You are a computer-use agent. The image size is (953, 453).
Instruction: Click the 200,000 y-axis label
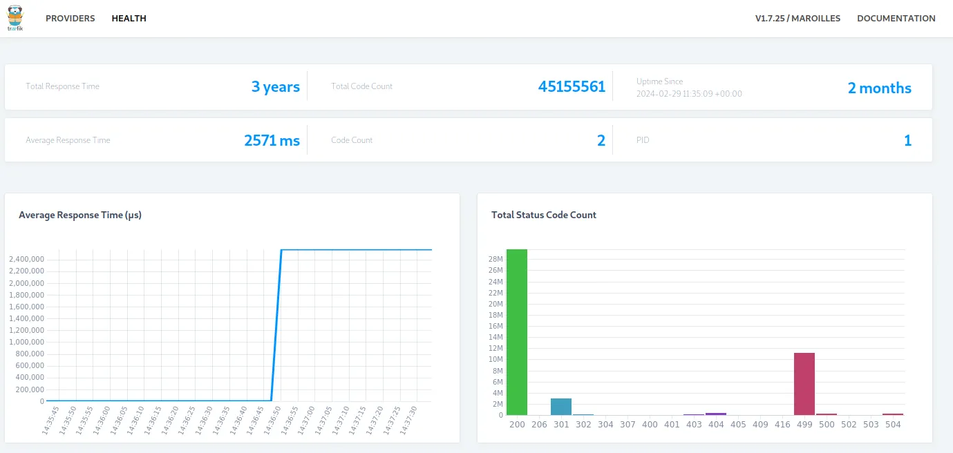(30, 389)
